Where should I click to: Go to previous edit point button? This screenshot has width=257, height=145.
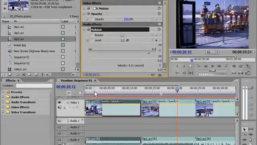tap(199, 66)
